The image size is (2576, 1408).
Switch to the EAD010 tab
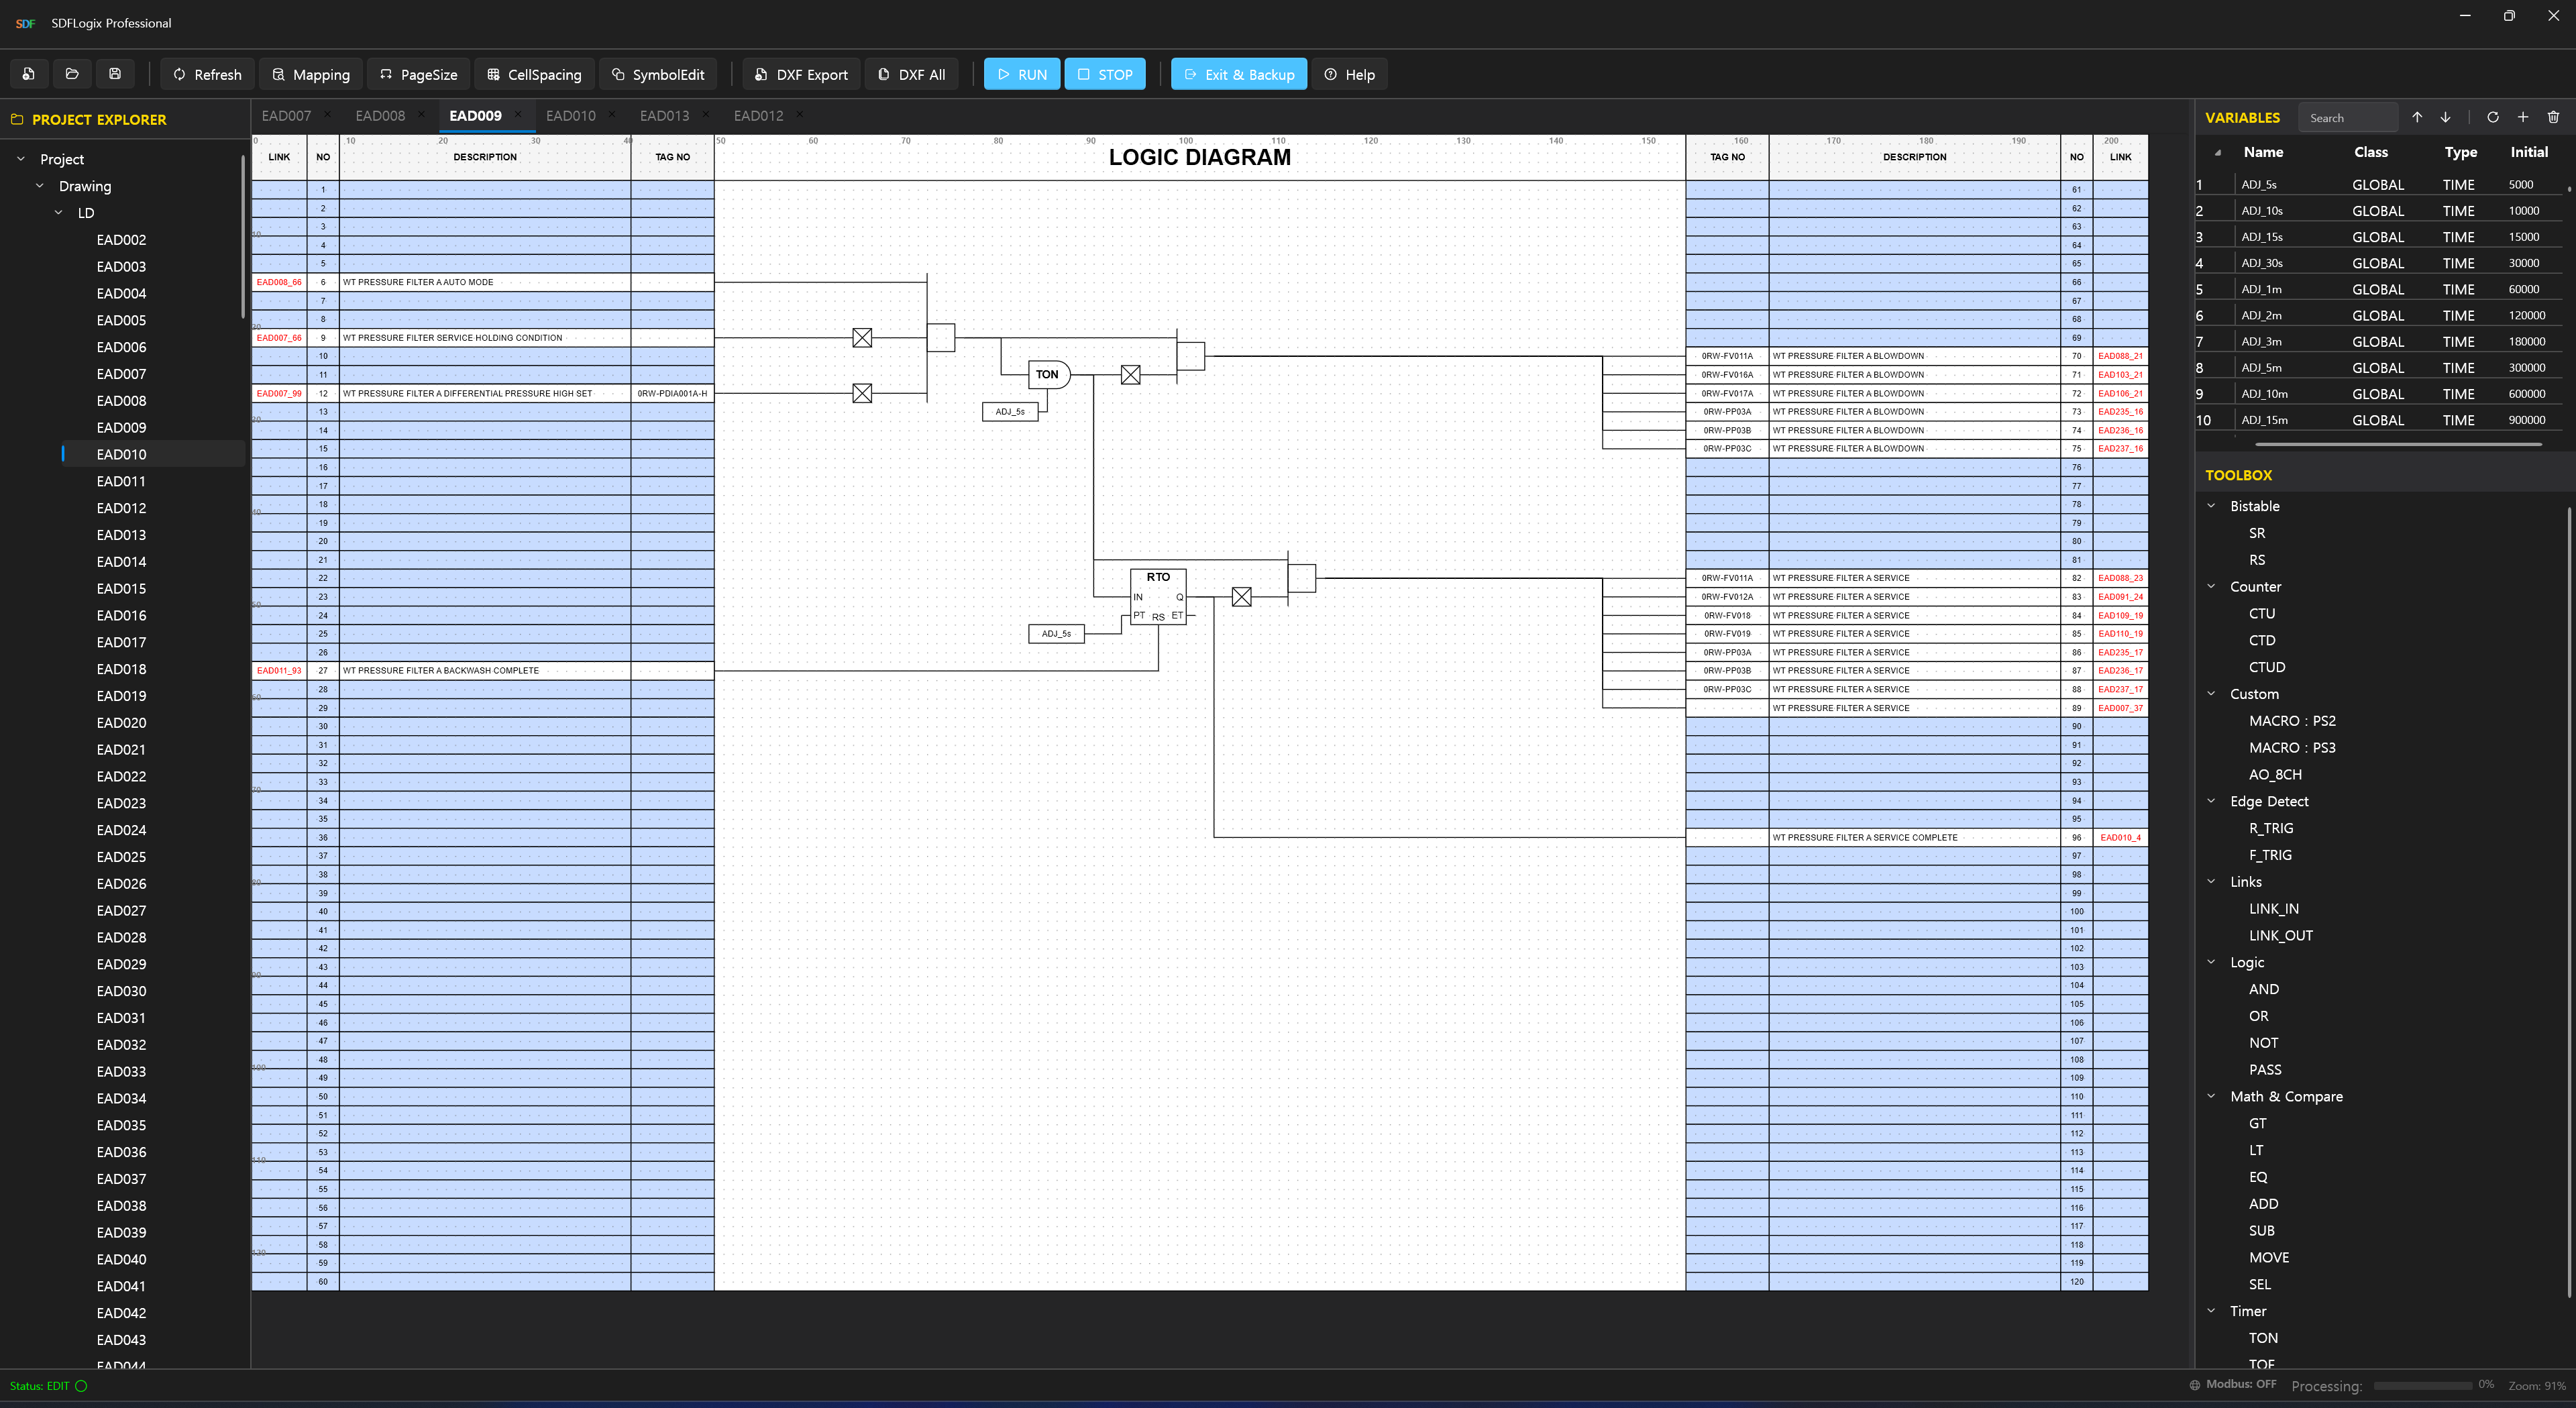570,116
